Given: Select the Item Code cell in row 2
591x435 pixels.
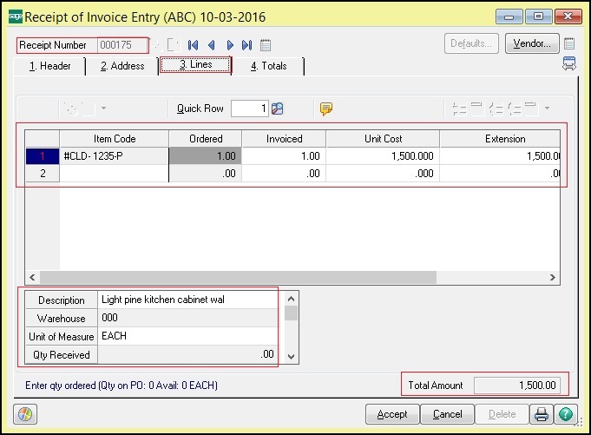Looking at the screenshot, I should click(114, 174).
